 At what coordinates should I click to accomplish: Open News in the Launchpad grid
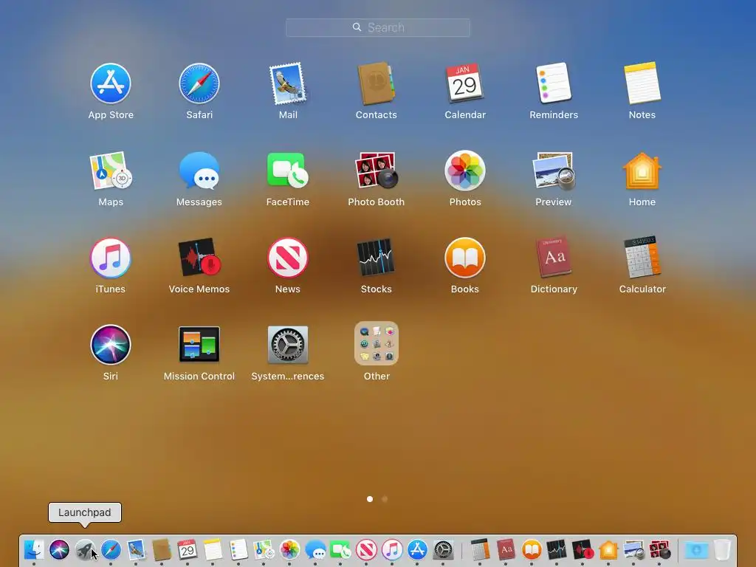pyautogui.click(x=288, y=258)
